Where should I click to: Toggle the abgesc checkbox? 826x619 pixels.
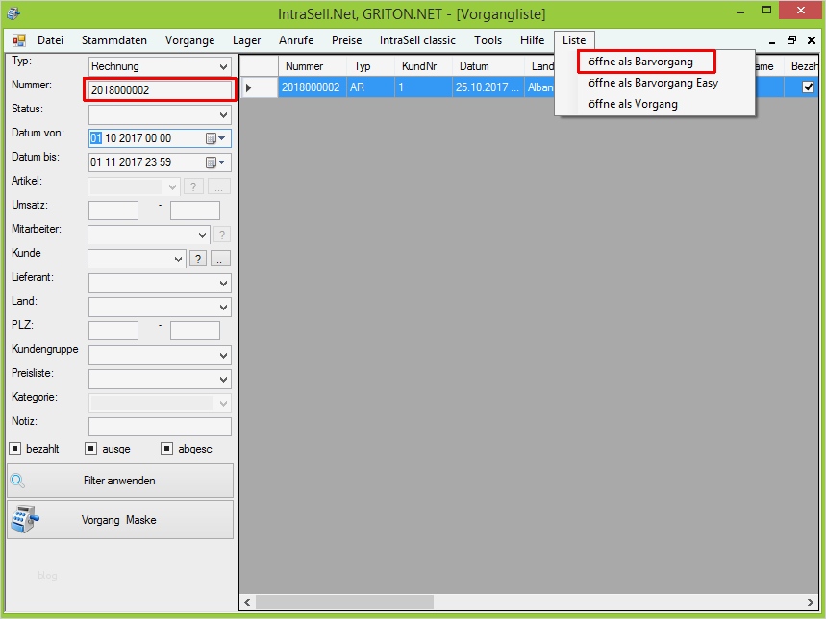[x=167, y=449]
